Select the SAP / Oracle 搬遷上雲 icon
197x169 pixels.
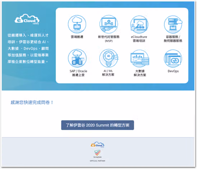(77, 58)
